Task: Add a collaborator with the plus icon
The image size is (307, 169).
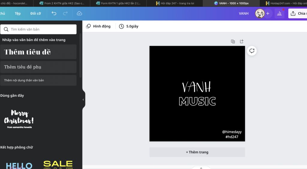Action: [x=268, y=13]
